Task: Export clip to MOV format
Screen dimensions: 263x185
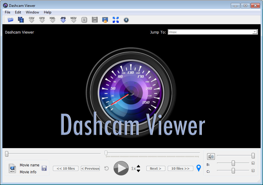Action: coord(74,19)
